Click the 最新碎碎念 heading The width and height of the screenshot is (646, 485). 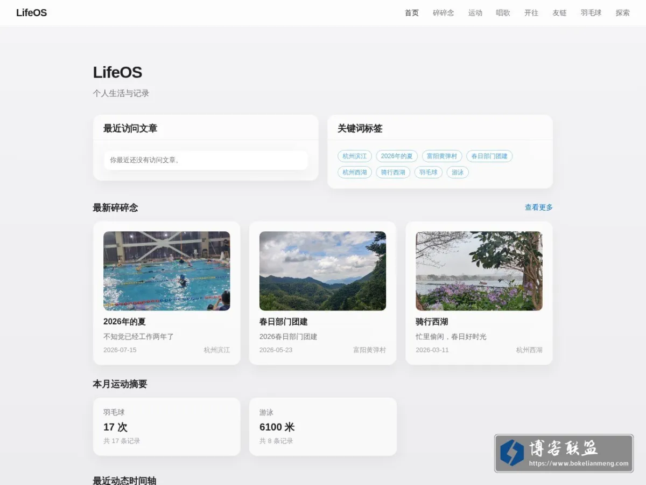click(115, 207)
